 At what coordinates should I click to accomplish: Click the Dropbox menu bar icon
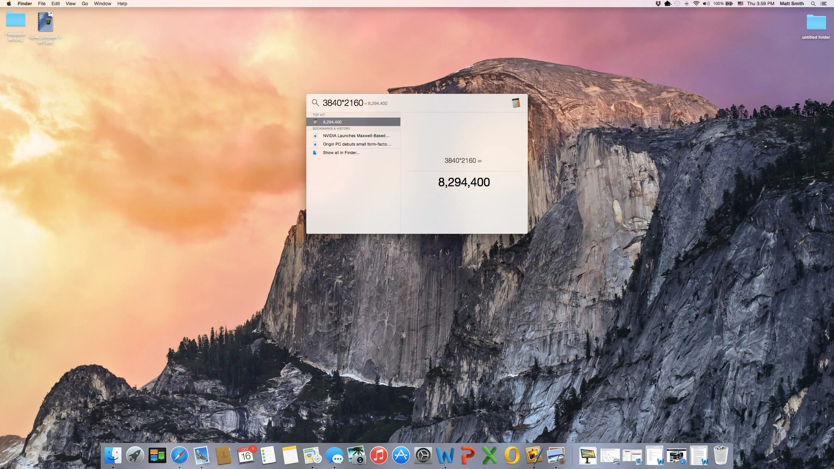pyautogui.click(x=658, y=4)
